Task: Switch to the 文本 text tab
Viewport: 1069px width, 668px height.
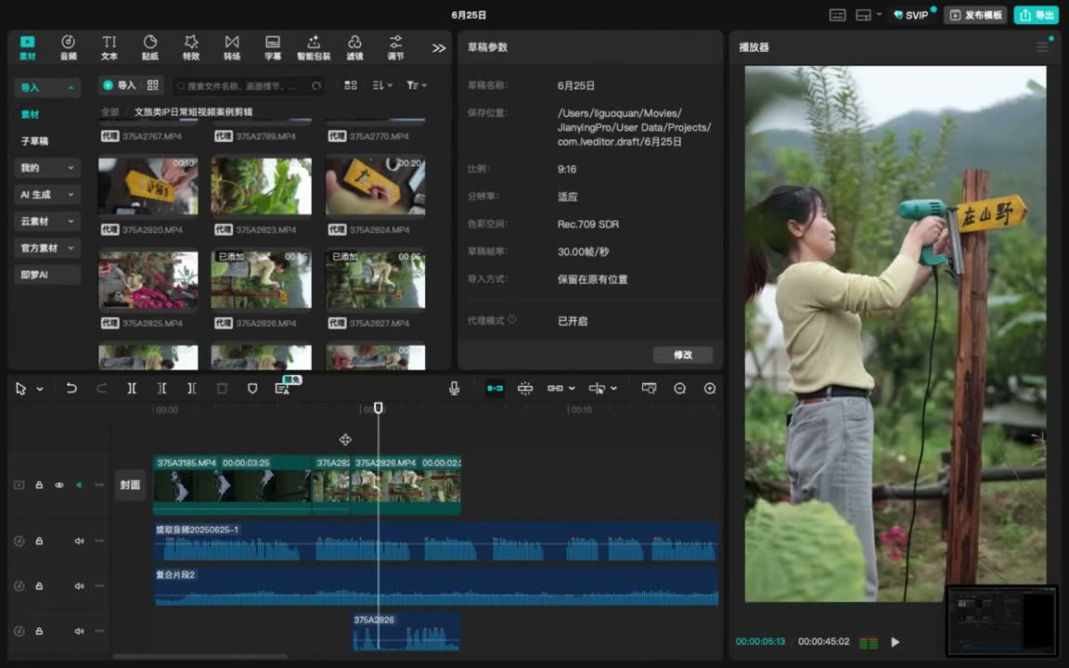Action: click(x=109, y=47)
